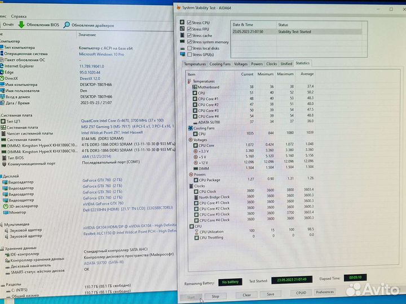Image resolution: width=406 pixels, height=304 pixels.
Task: Click the Voltages category icon
Action: tap(191, 140)
